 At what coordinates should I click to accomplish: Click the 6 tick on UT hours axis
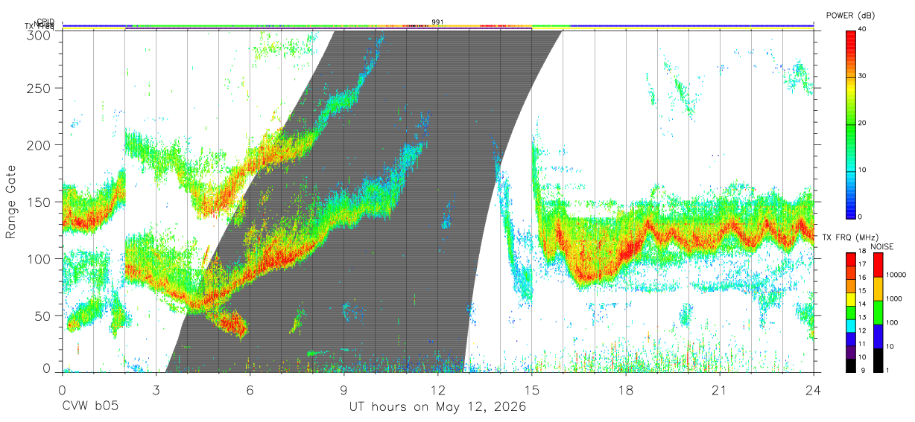(250, 390)
